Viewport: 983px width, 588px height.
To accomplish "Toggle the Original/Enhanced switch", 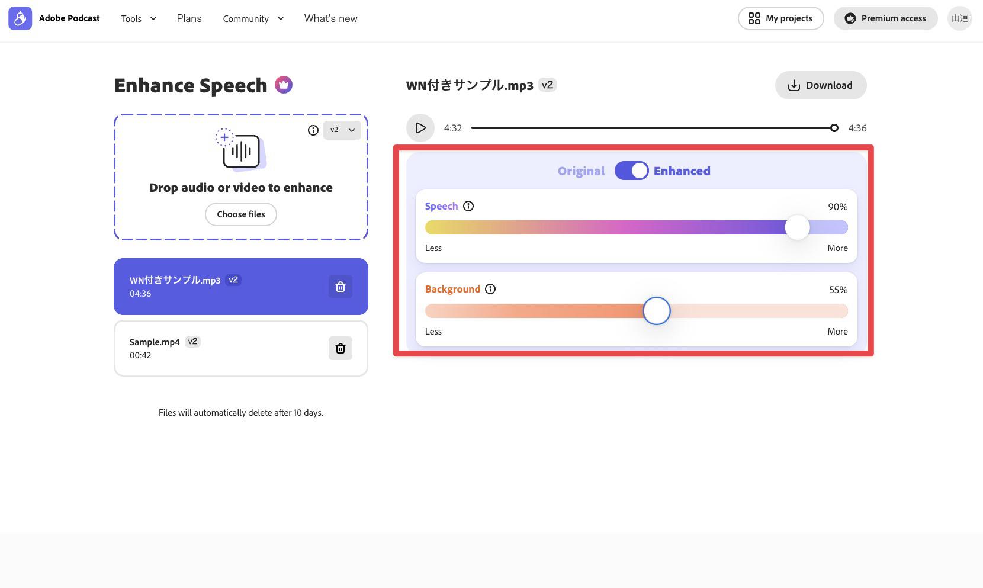I will (631, 171).
